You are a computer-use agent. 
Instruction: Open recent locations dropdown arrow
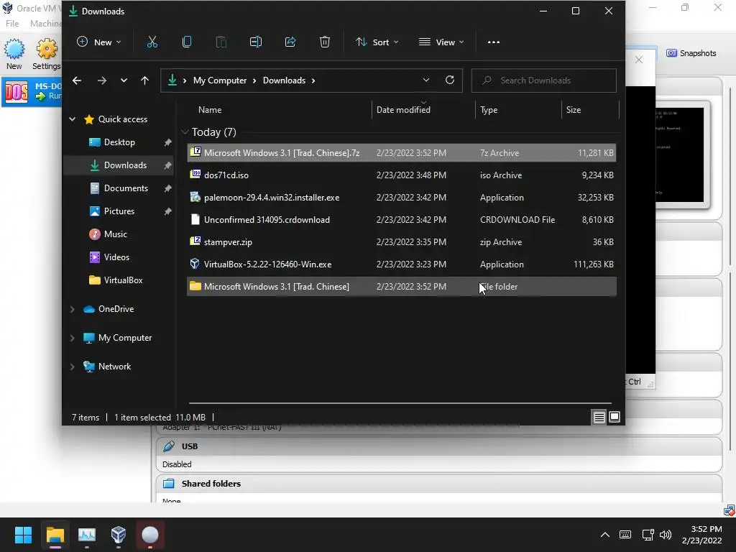(124, 80)
